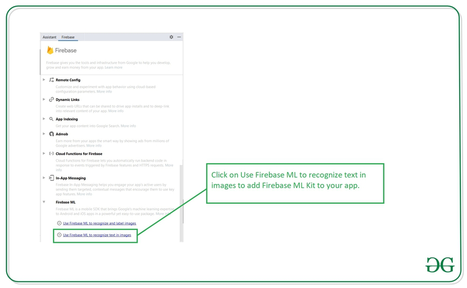
Task: Collapse the Firebase ML section
Action: 44,202
